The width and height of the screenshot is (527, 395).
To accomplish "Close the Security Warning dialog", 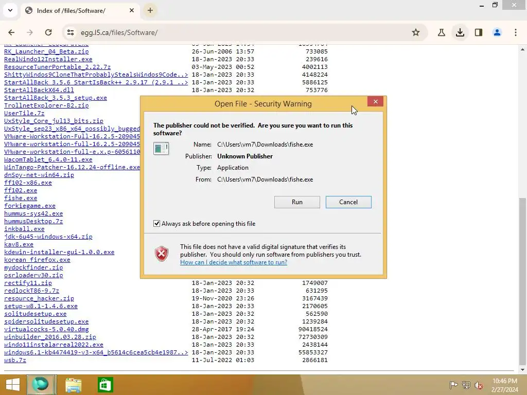I will [375, 101].
